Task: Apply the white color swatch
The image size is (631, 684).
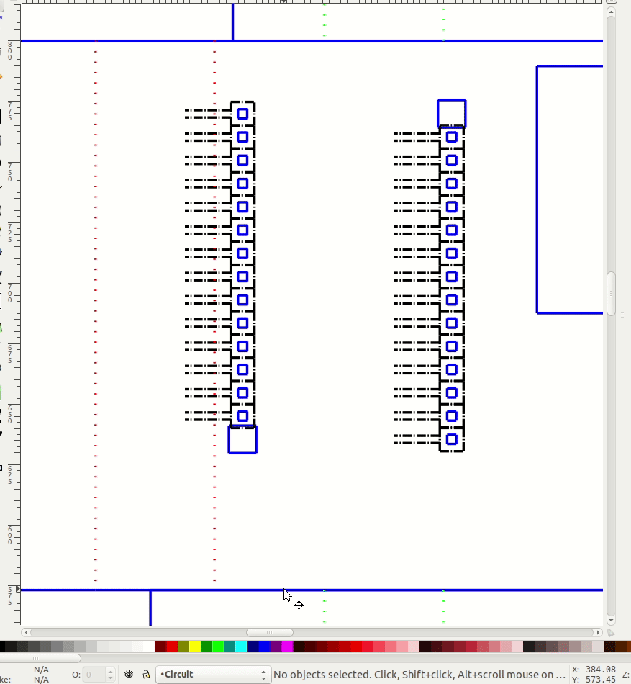Action: 148,647
